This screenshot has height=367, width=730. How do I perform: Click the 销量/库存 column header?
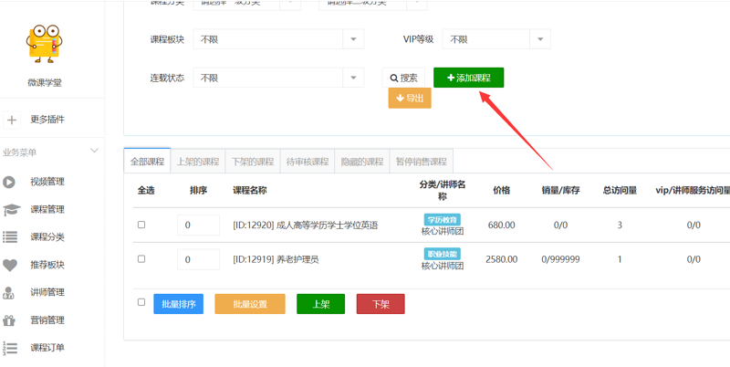pos(560,190)
